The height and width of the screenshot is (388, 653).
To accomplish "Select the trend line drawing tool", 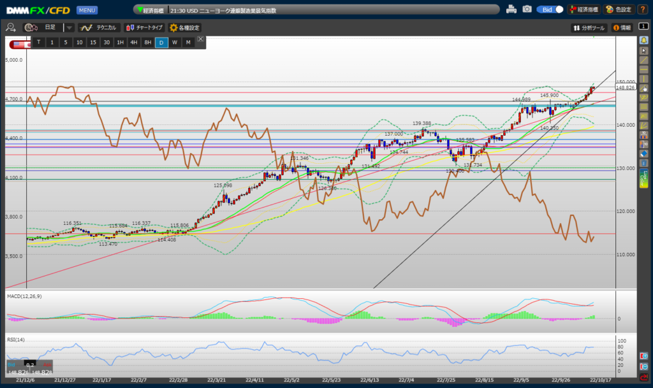I will (643, 60).
